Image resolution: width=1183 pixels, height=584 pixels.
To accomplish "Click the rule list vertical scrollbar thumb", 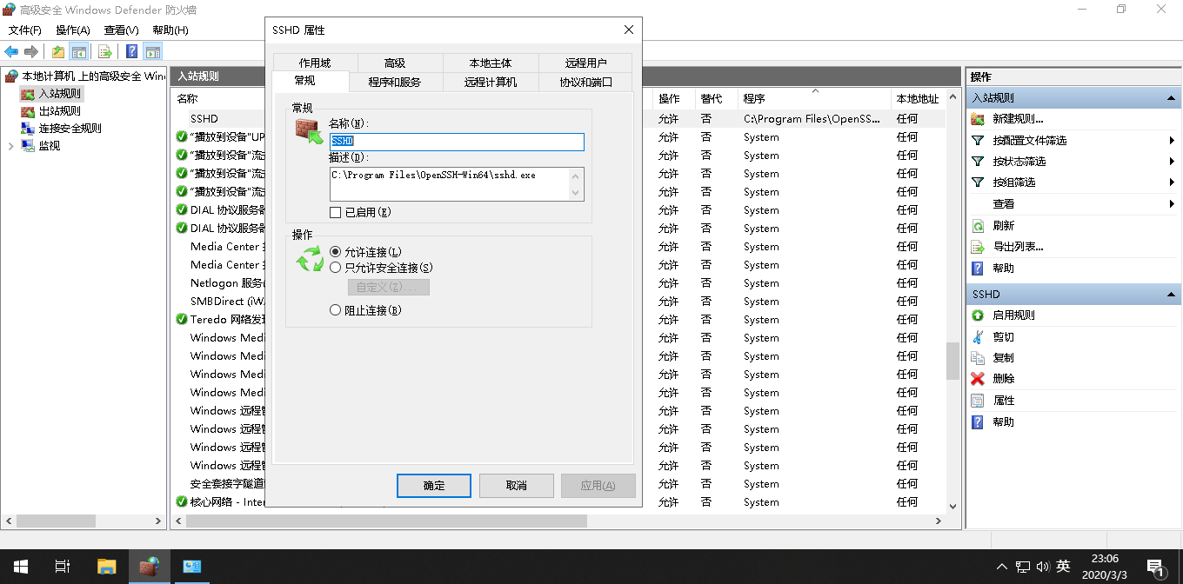I will [x=952, y=361].
